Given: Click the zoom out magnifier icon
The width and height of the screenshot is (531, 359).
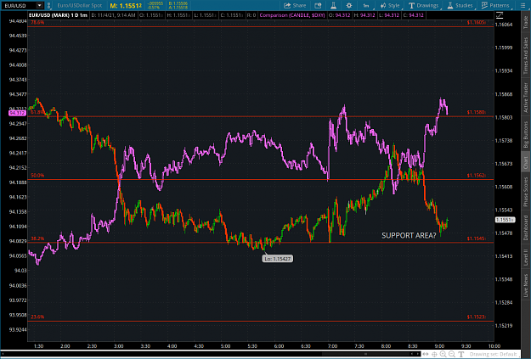Looking at the screenshot, I should 452,354.
